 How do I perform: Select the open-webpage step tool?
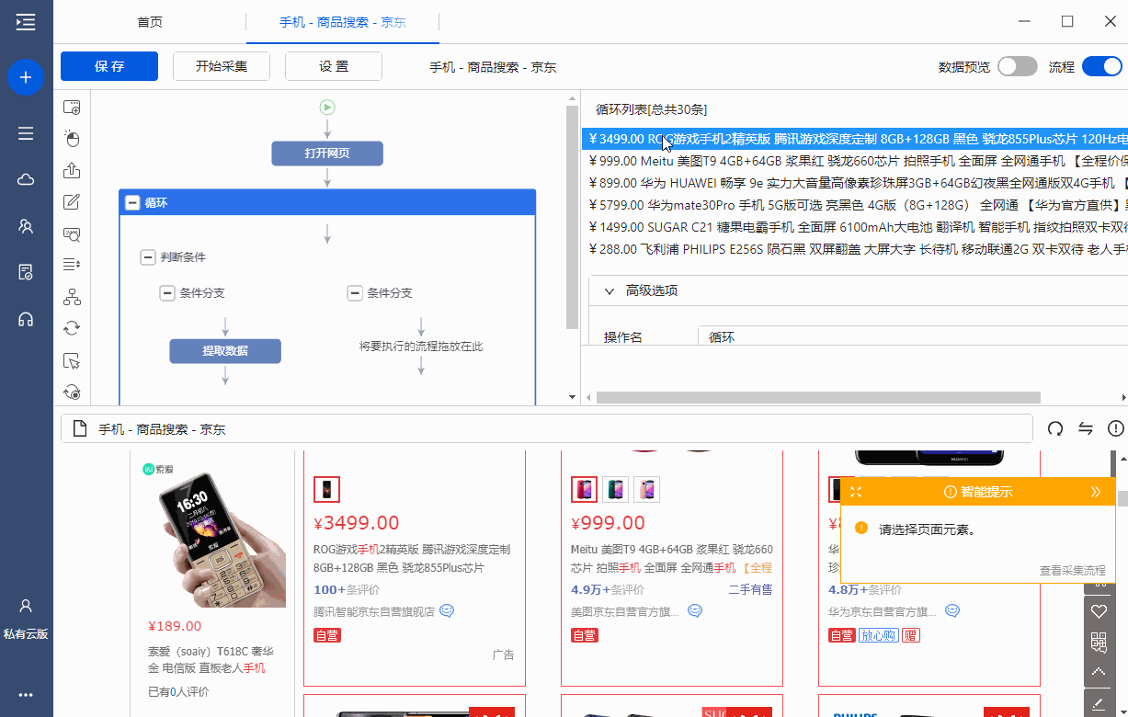coord(72,108)
